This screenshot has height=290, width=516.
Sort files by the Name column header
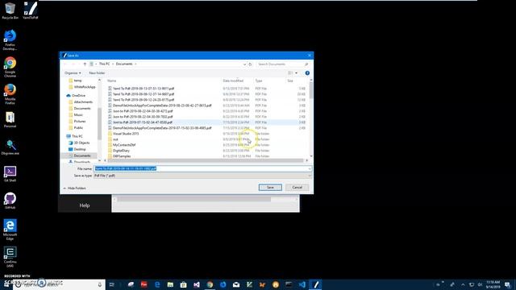pyautogui.click(x=112, y=81)
